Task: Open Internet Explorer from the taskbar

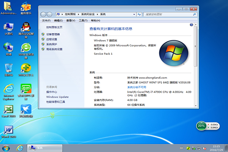Action: coord(20,148)
